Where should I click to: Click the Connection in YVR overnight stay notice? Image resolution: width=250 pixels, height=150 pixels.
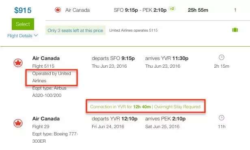(145, 107)
